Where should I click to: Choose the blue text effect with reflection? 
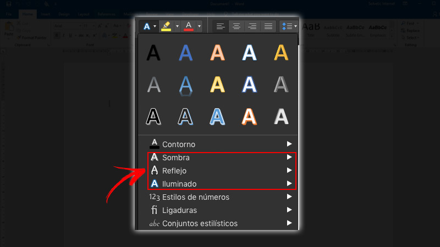(x=185, y=86)
